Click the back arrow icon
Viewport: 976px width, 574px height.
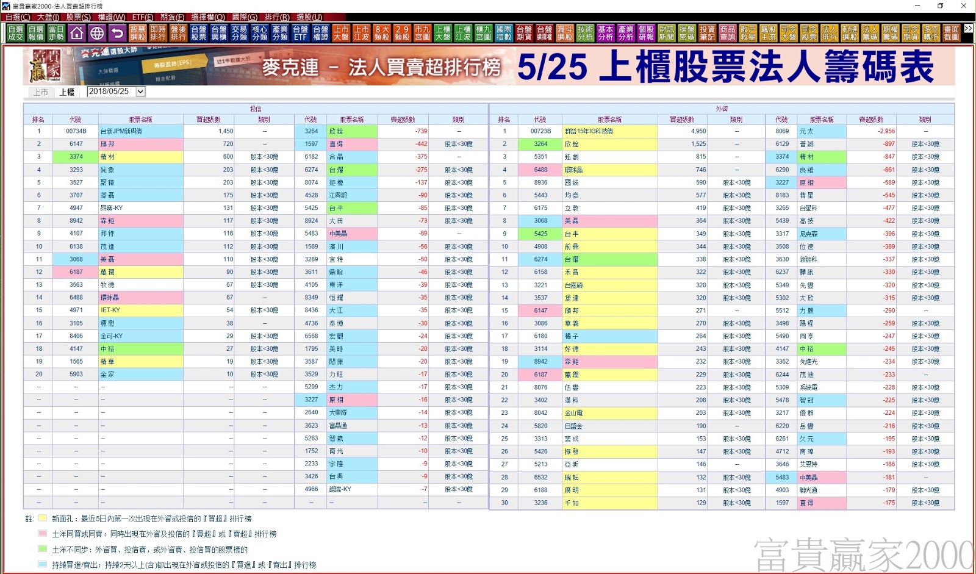[x=117, y=33]
